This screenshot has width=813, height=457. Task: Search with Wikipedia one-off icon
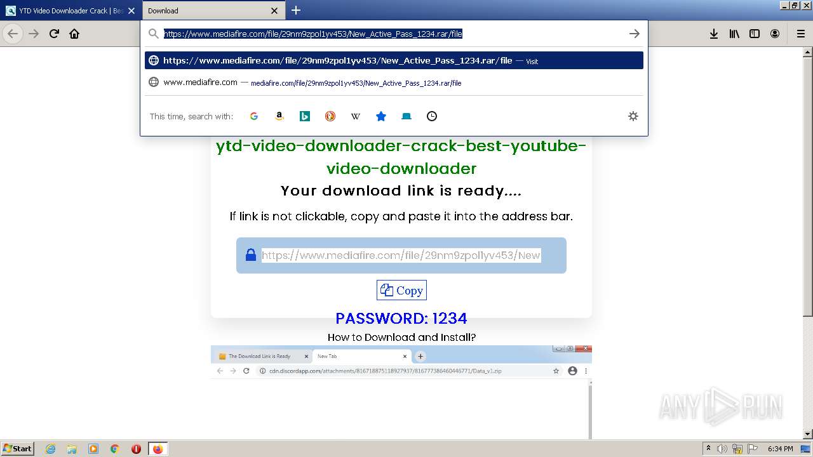pos(356,116)
